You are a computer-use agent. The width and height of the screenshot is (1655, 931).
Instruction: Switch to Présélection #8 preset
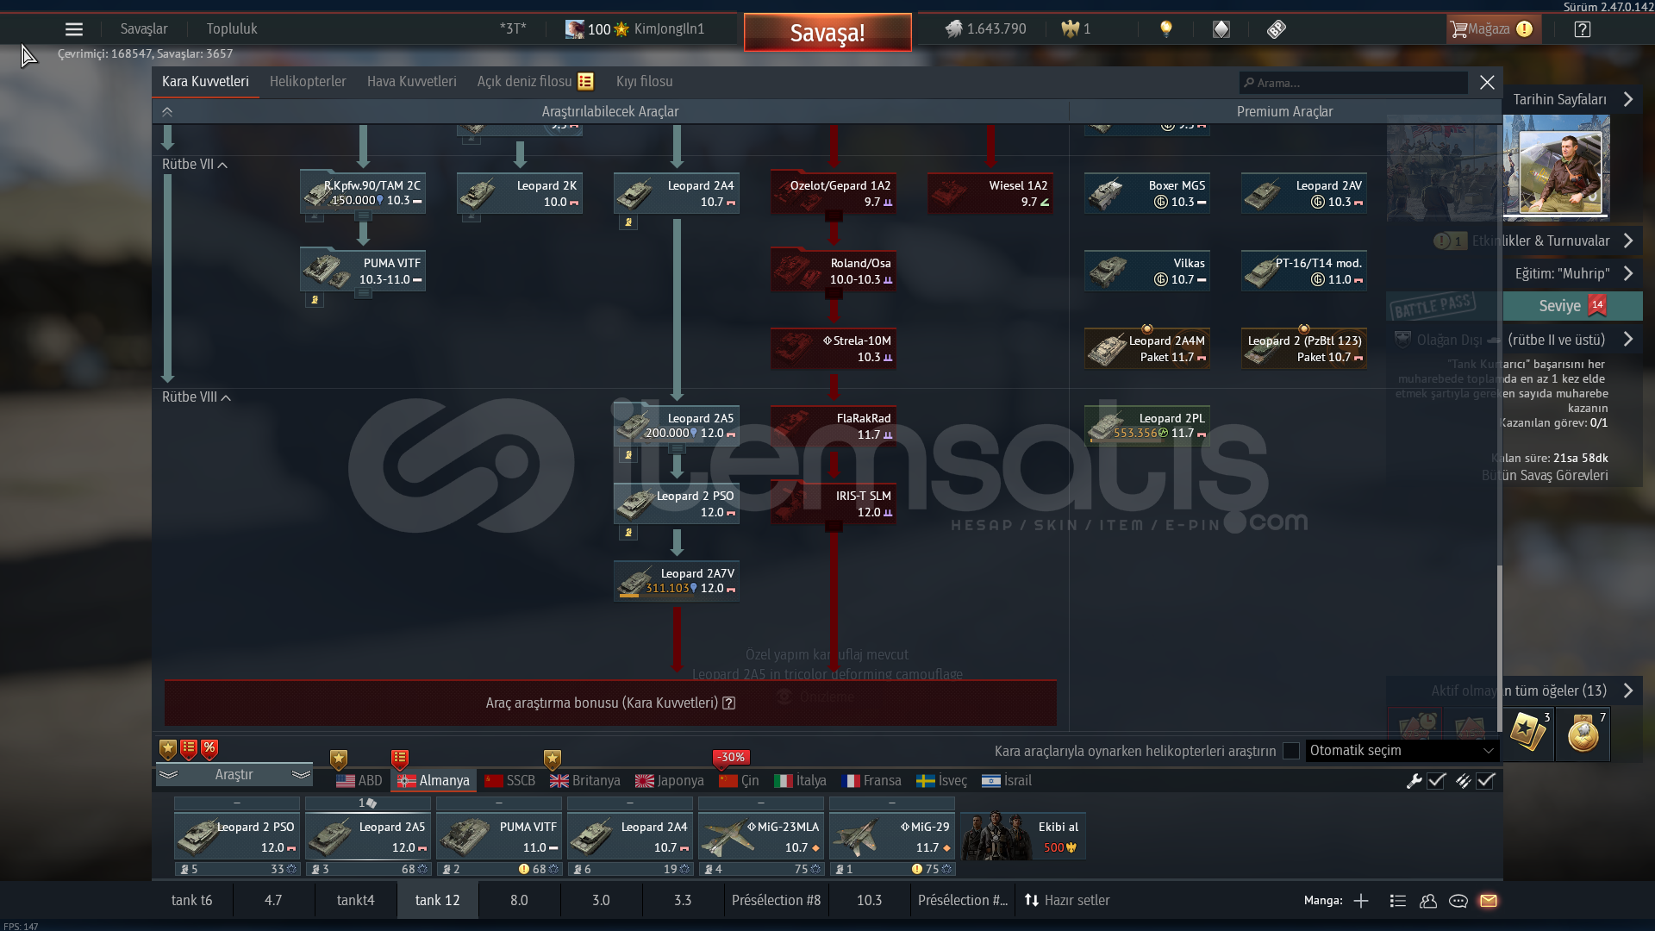tap(776, 900)
